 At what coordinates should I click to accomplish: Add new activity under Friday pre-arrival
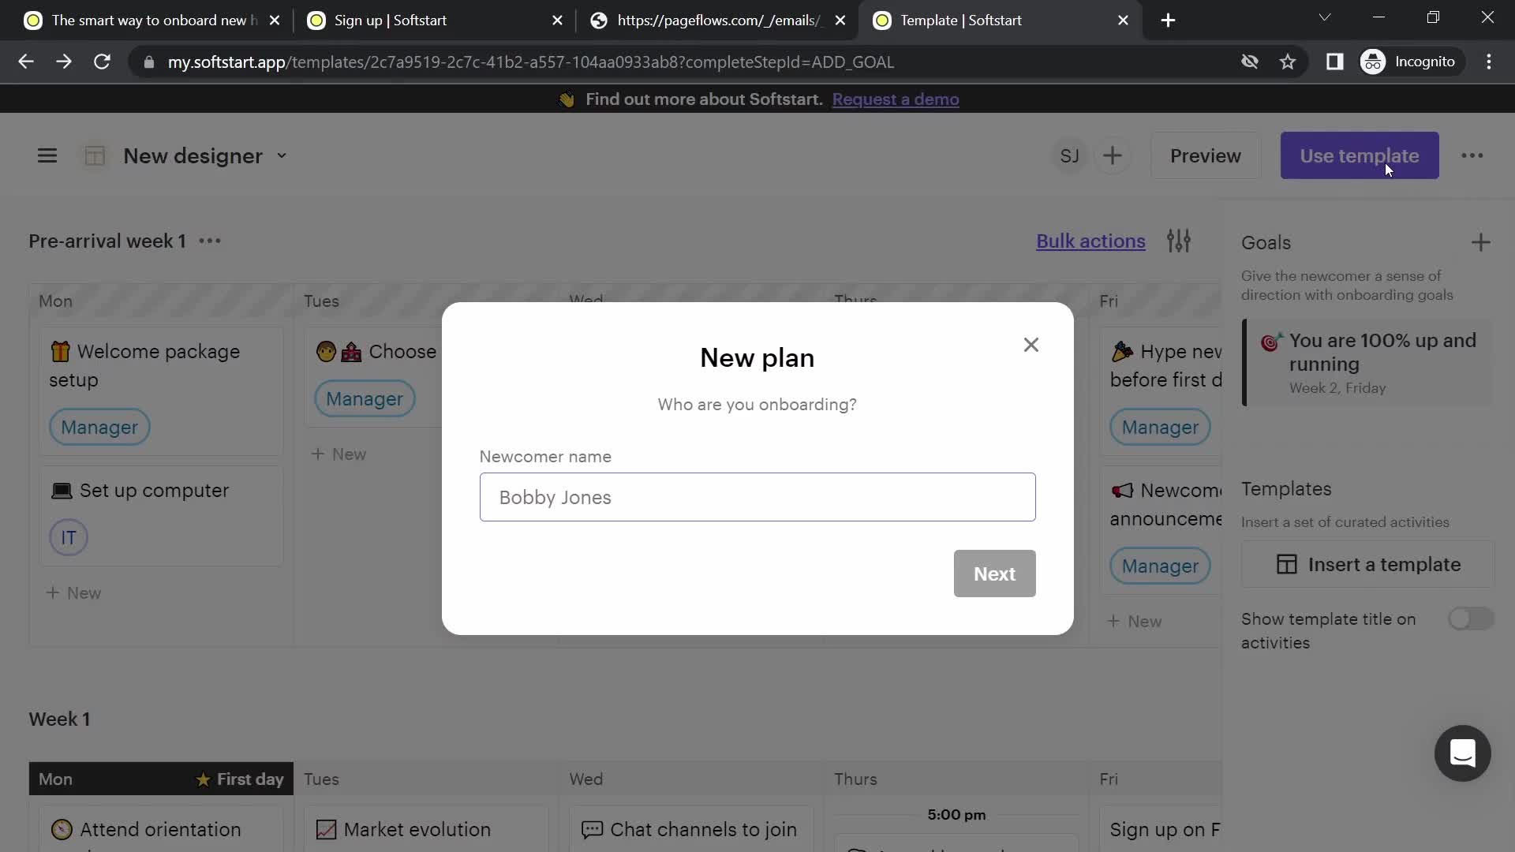(1135, 622)
